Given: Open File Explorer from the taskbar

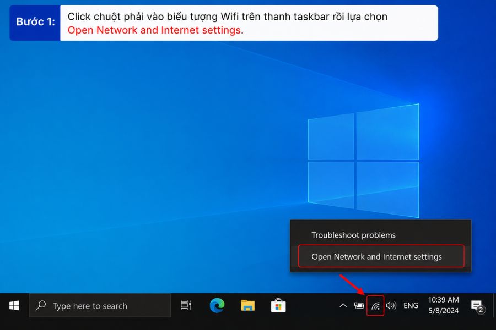Looking at the screenshot, I should pyautogui.click(x=247, y=306).
